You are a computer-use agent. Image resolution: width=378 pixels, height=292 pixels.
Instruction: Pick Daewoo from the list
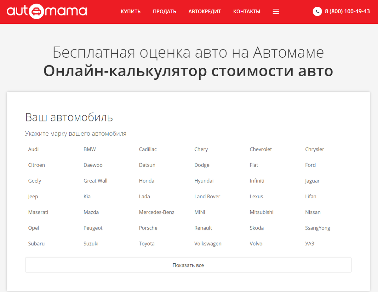(x=93, y=165)
